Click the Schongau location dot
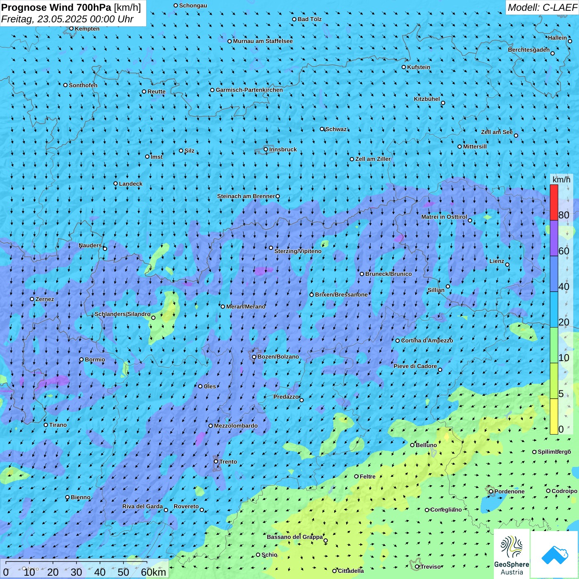This screenshot has height=579, width=579. [175, 5]
